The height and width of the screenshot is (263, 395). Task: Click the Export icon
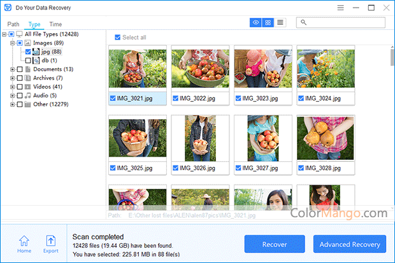(50, 244)
